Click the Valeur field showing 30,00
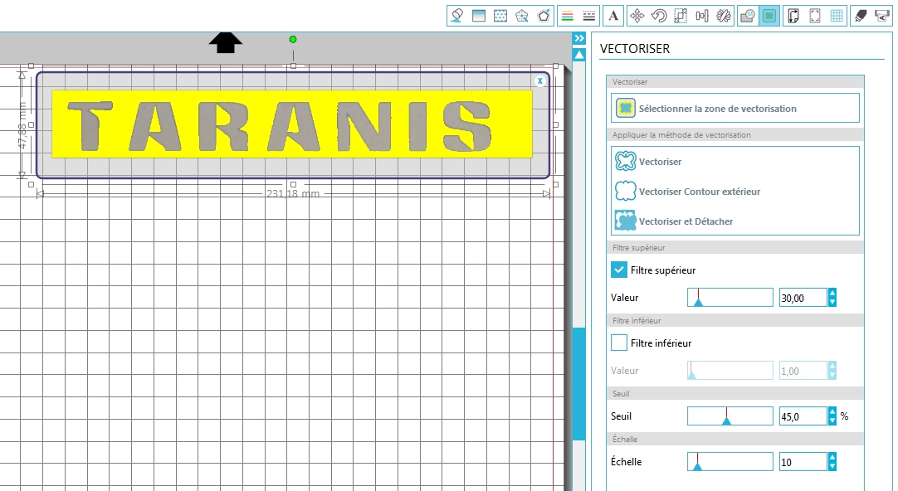898x491 pixels. pos(803,298)
